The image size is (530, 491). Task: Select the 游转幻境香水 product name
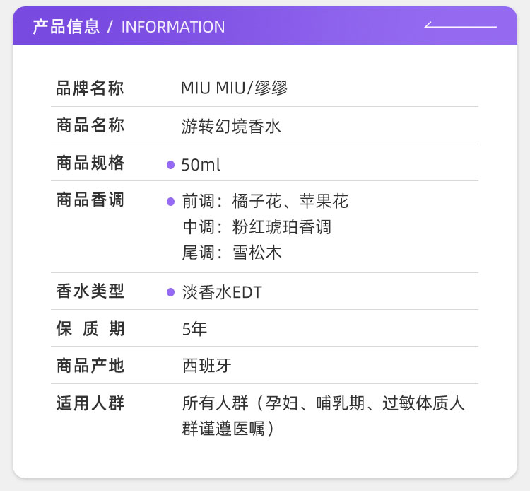[231, 127]
